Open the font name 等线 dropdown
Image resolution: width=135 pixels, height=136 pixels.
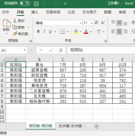(x=81, y=23)
